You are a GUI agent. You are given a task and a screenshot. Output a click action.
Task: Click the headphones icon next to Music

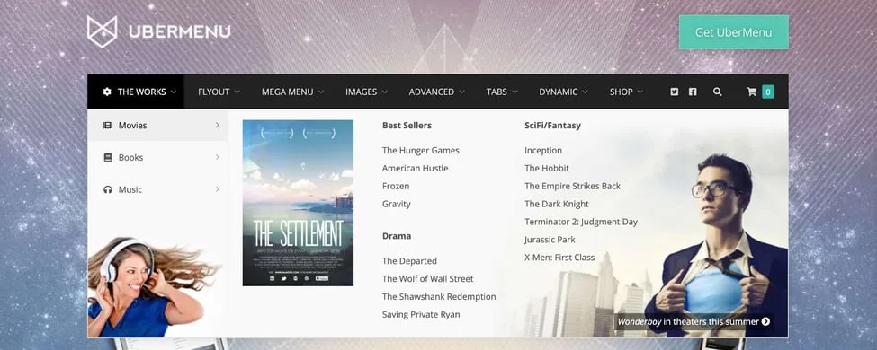108,189
